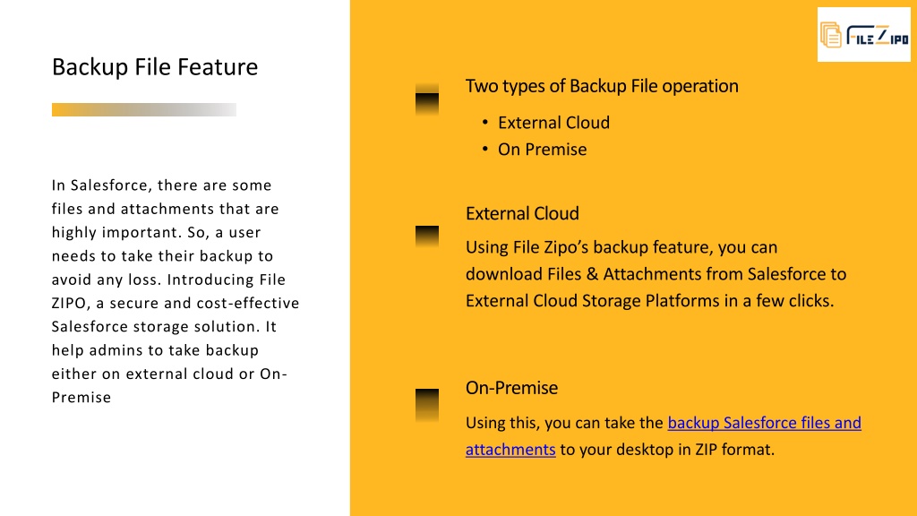
Task: Select the External Cloud bullet item
Action: [x=553, y=122]
